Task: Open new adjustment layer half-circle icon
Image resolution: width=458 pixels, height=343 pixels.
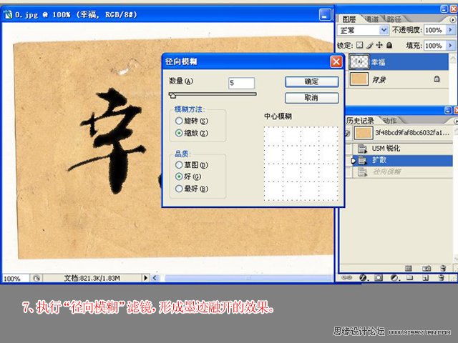Action: [394, 278]
